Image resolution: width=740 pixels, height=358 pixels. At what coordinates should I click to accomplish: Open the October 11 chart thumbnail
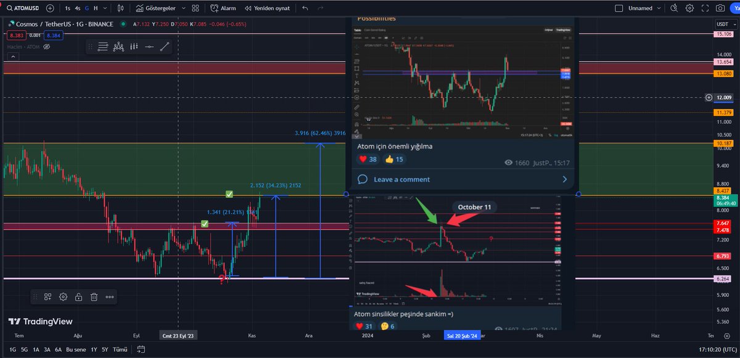[x=458, y=251]
